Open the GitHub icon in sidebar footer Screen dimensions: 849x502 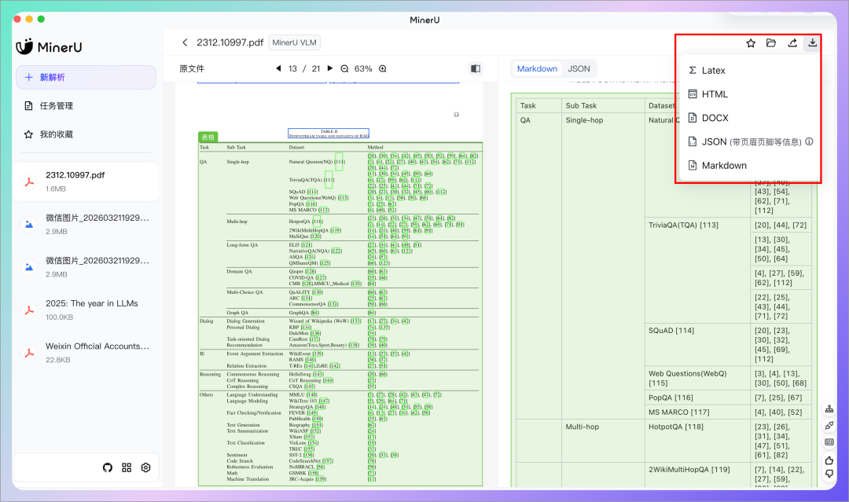tap(108, 467)
